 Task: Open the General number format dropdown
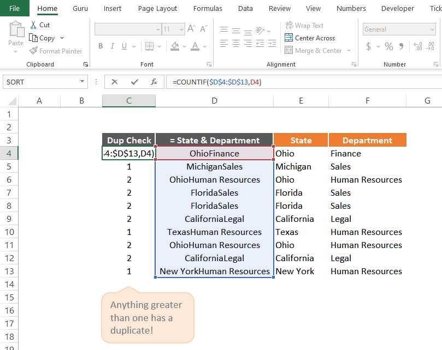click(x=432, y=29)
